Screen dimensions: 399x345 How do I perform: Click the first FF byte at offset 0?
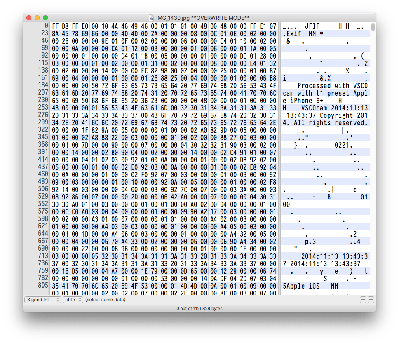click(x=56, y=26)
